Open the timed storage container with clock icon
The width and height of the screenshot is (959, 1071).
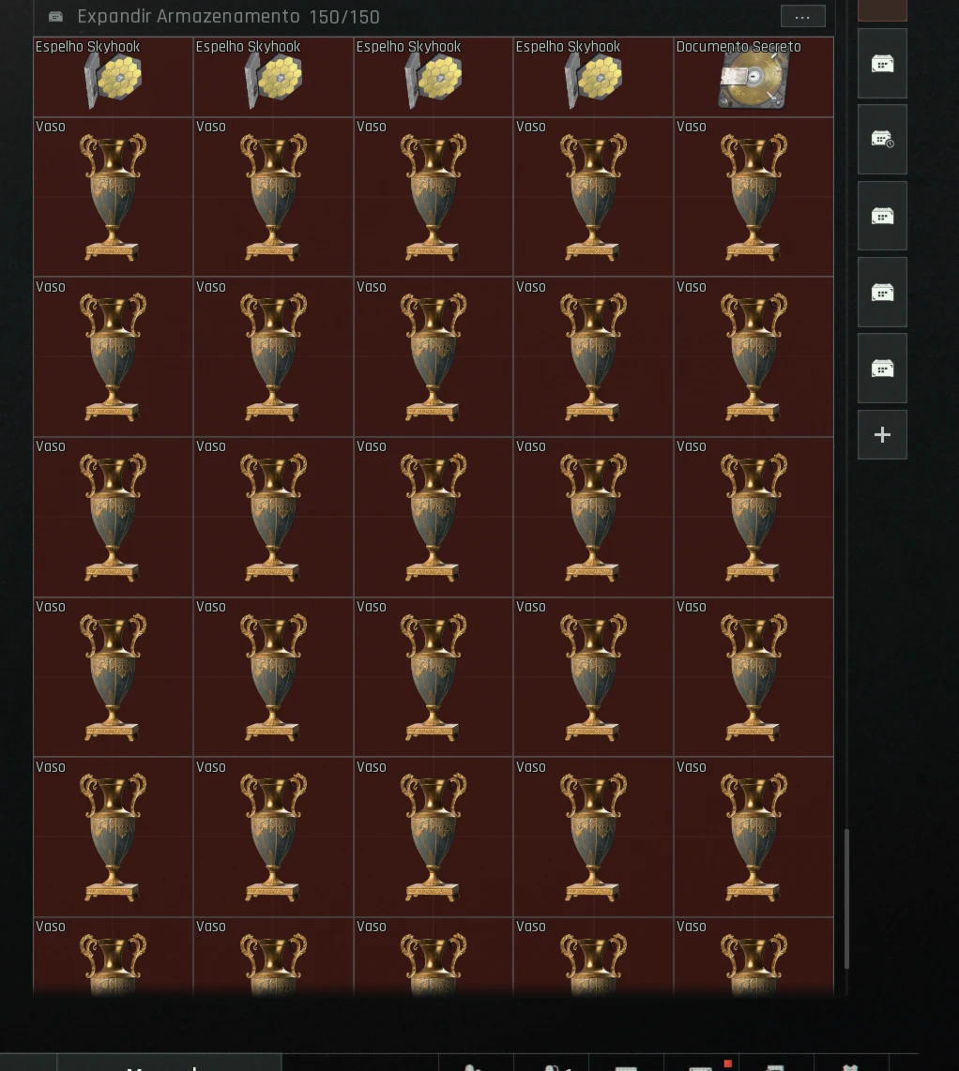[882, 140]
